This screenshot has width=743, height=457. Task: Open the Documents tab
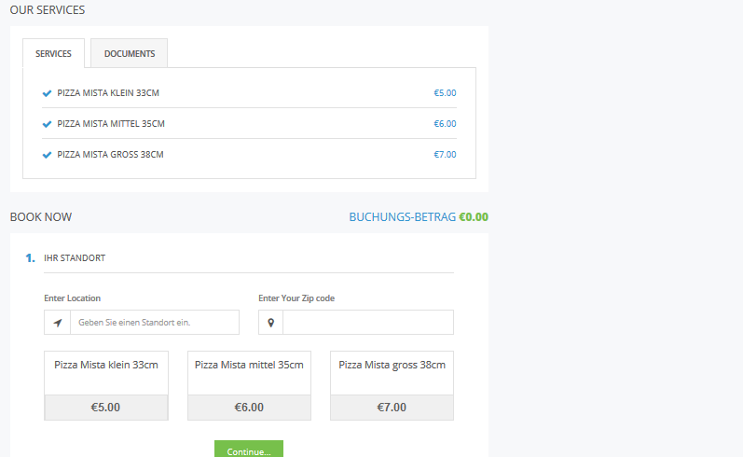(130, 54)
